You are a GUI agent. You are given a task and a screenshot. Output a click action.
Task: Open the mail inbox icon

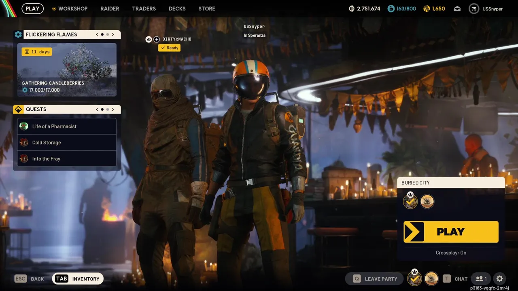[x=457, y=8]
